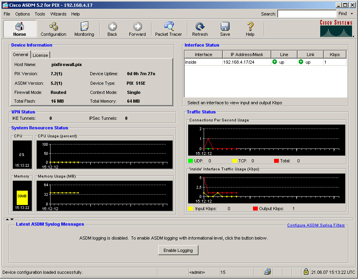Open the Wizards menu
This screenshot has height=279, width=358.
(58, 14)
